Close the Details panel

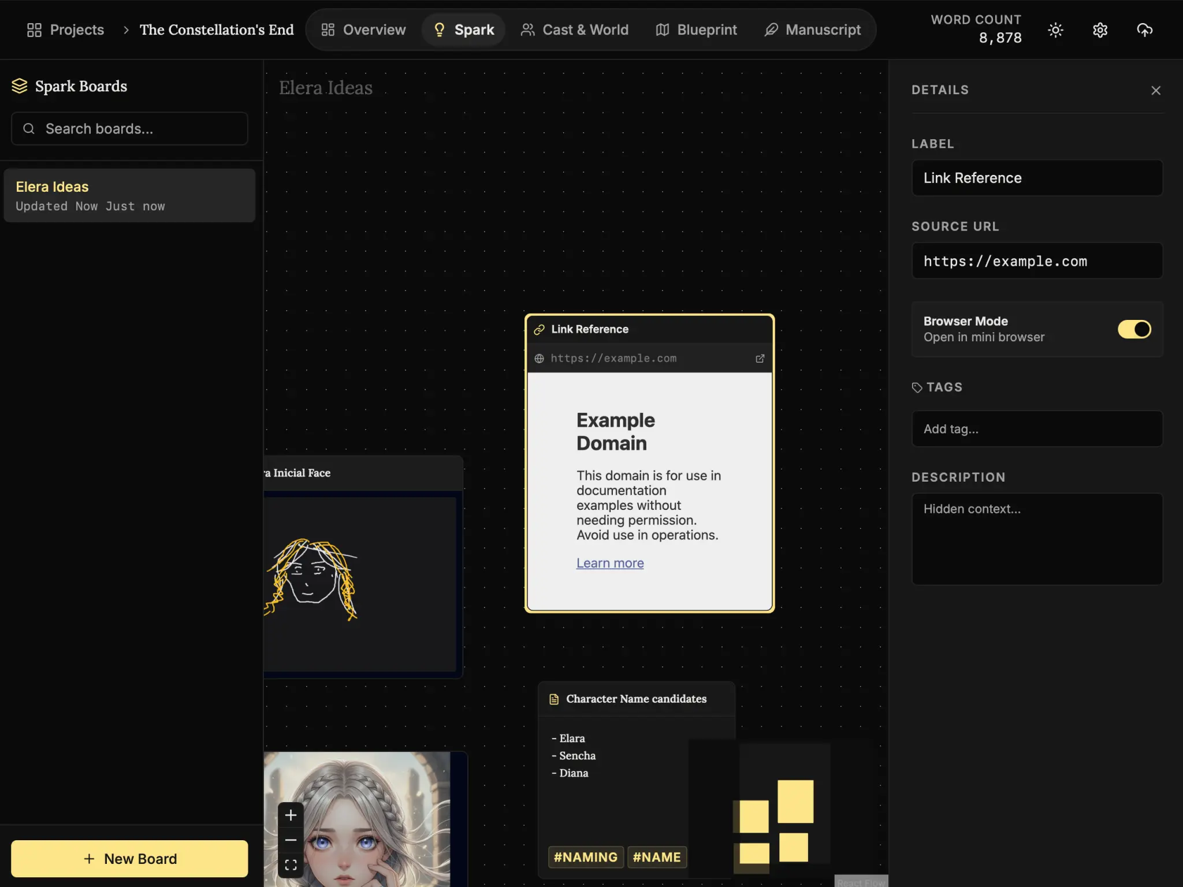[1155, 91]
